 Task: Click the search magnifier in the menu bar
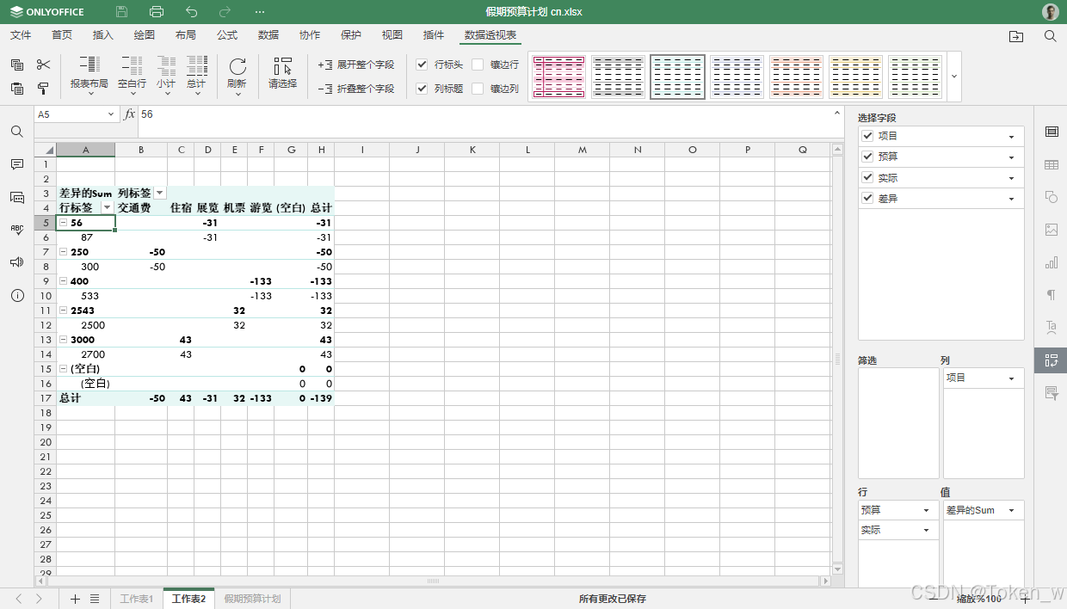click(1051, 36)
